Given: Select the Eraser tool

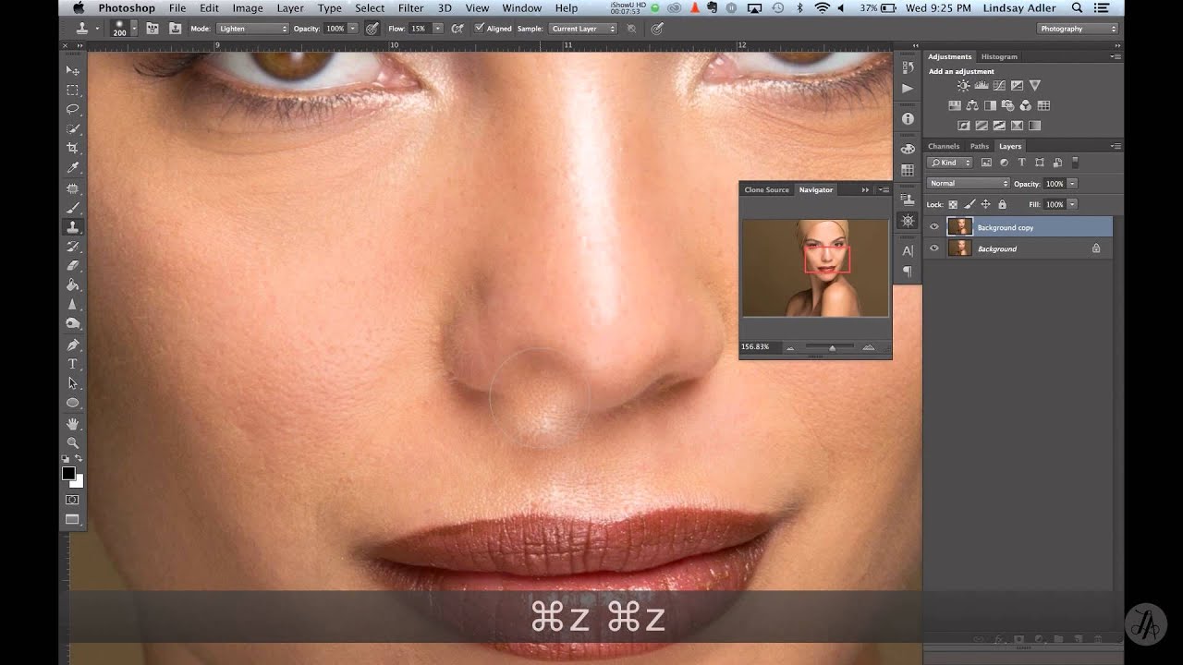Looking at the screenshot, I should pyautogui.click(x=73, y=265).
